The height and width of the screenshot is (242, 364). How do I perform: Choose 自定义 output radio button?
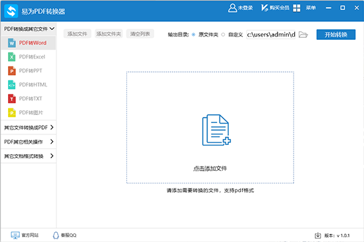[223, 35]
